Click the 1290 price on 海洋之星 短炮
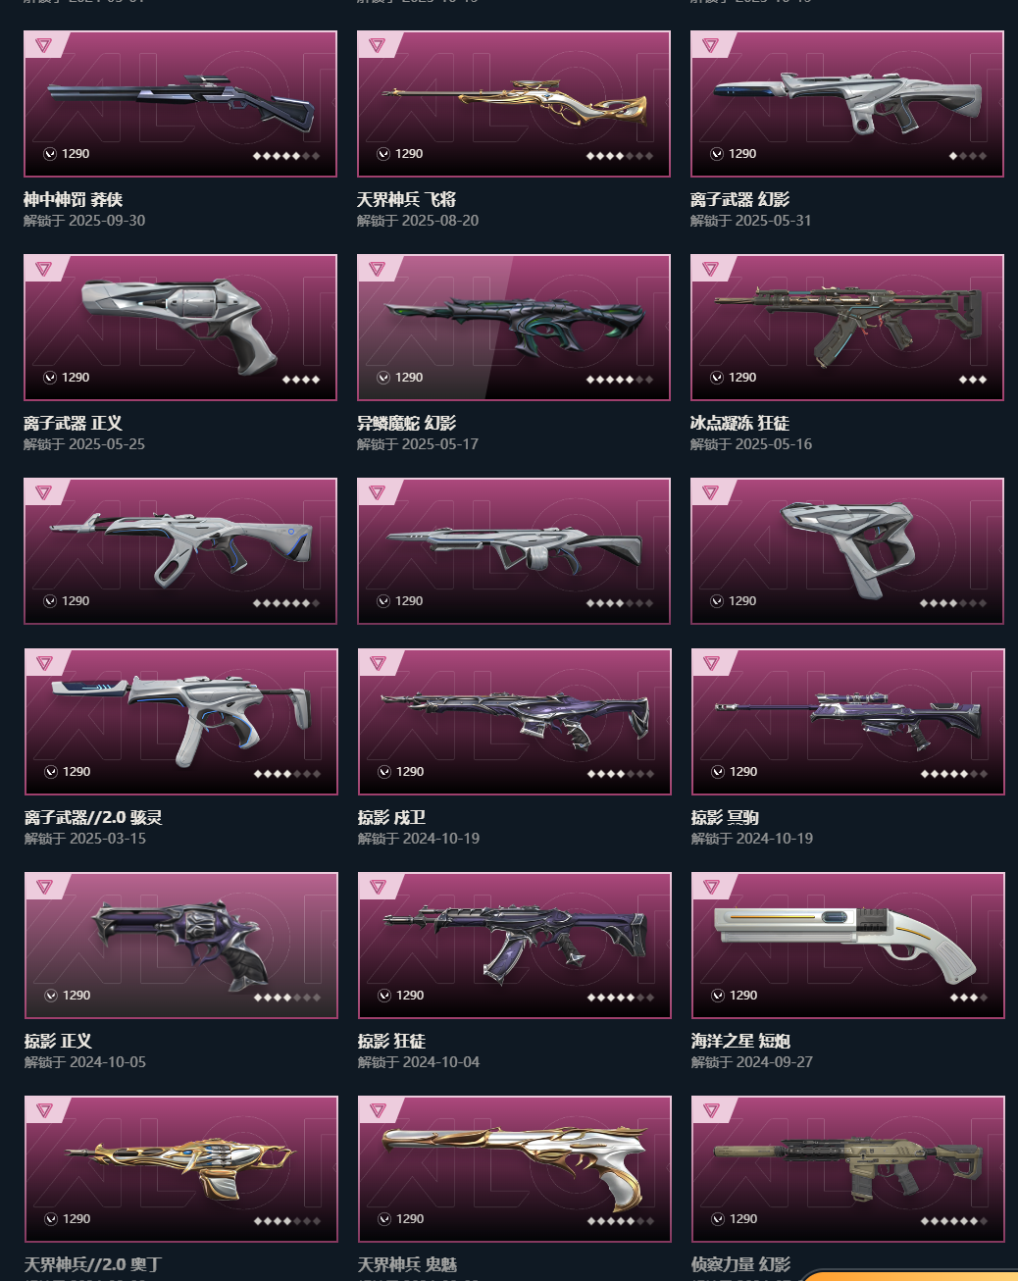1018x1281 pixels. click(743, 996)
